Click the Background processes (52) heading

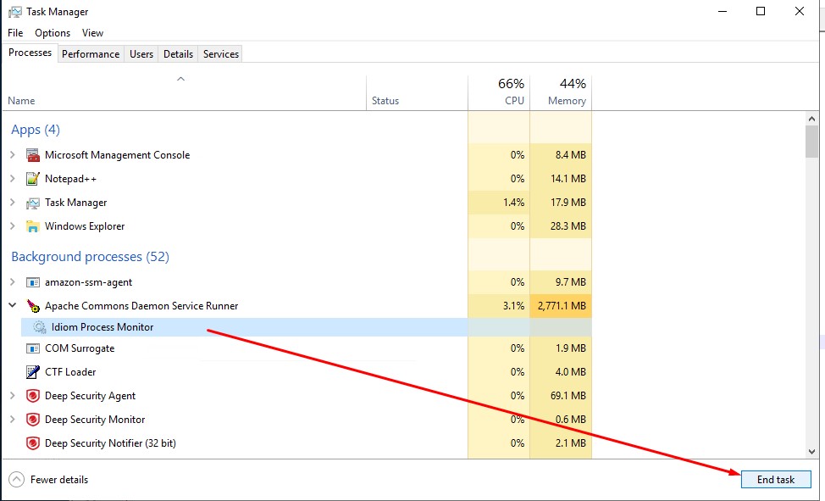click(x=90, y=257)
